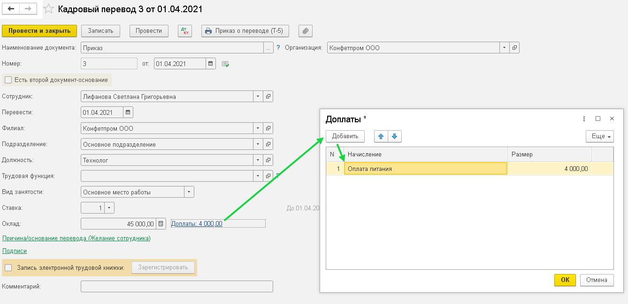628x304 pixels.
Task: Open the Должность dropdown
Action: (x=258, y=160)
